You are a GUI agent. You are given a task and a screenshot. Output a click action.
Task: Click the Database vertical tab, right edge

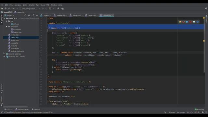coord(206,19)
